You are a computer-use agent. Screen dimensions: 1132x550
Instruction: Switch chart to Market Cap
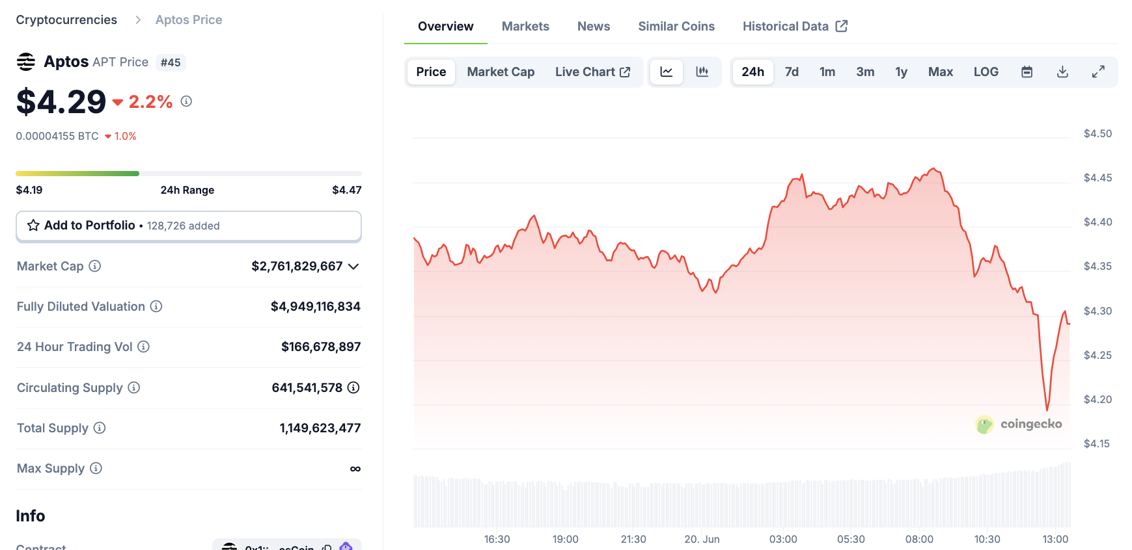coord(501,72)
